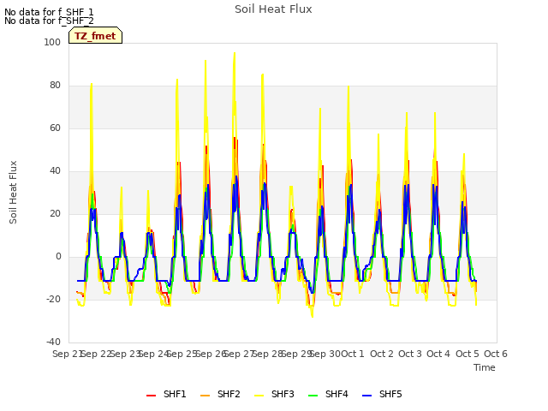Click the y-axis tick value 100
Viewport: 548px width, 411px height.
coord(52,42)
